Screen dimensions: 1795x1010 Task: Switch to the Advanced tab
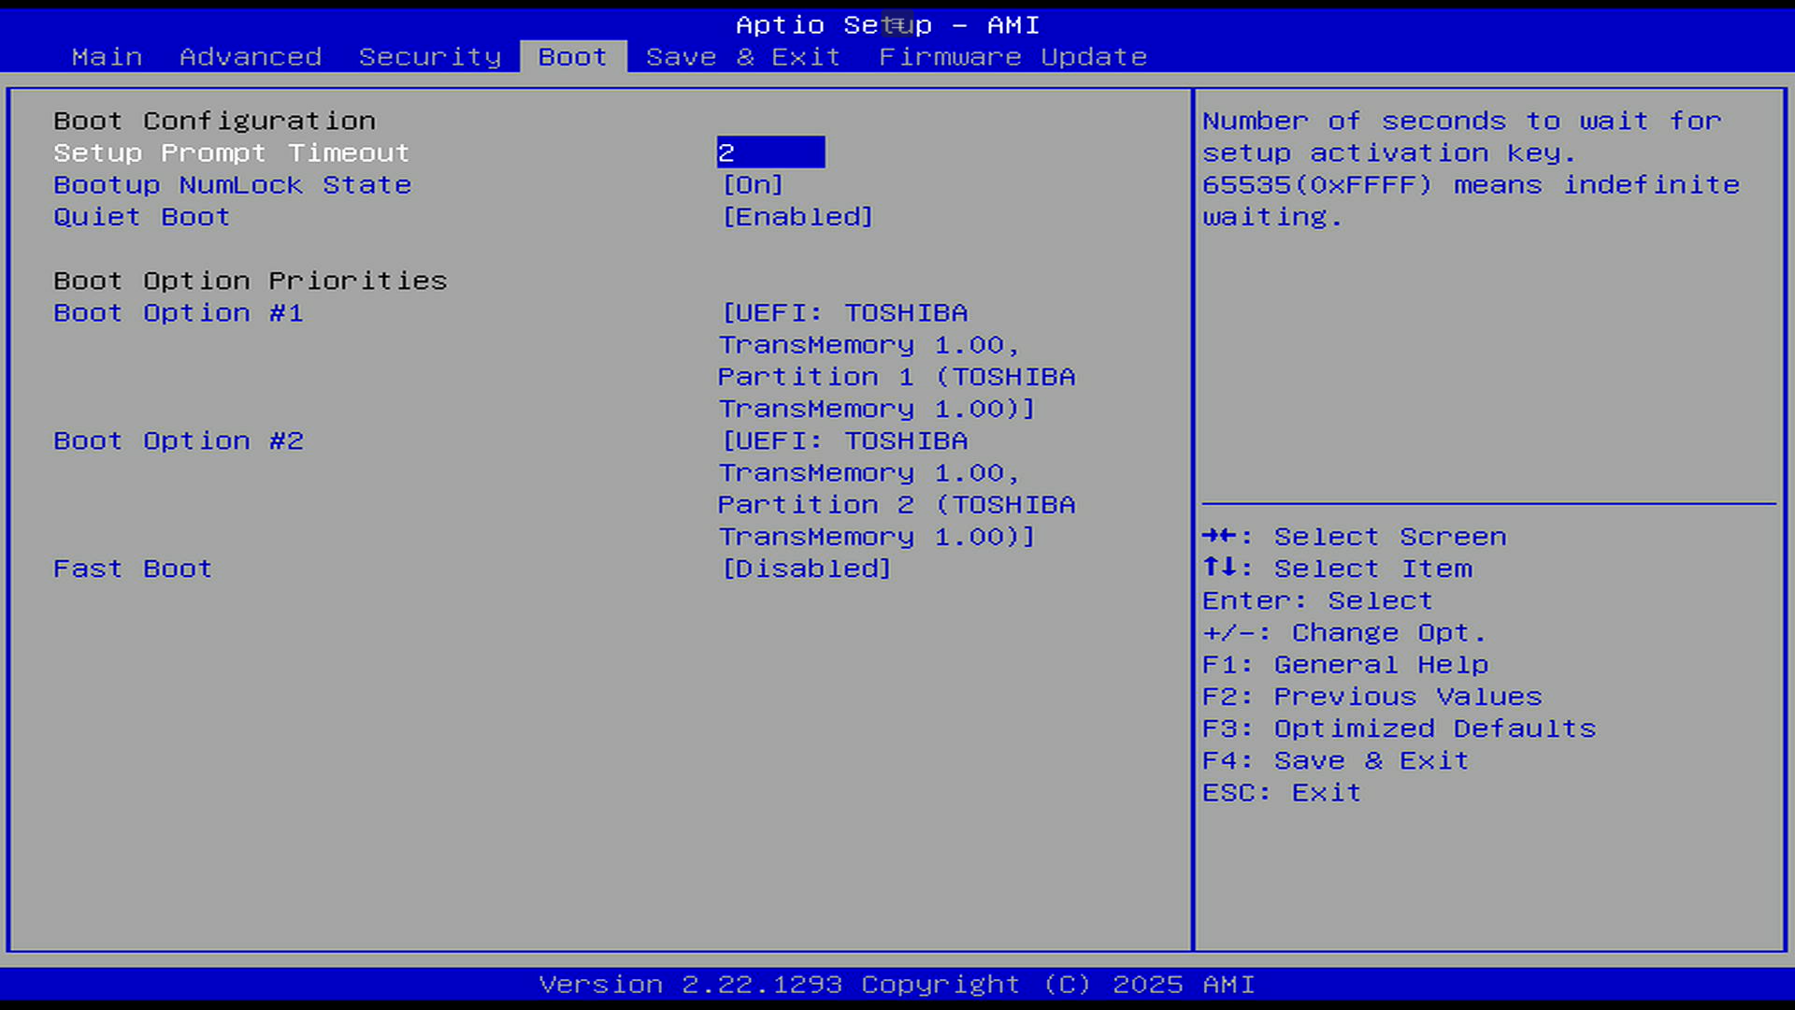pyautogui.click(x=251, y=57)
